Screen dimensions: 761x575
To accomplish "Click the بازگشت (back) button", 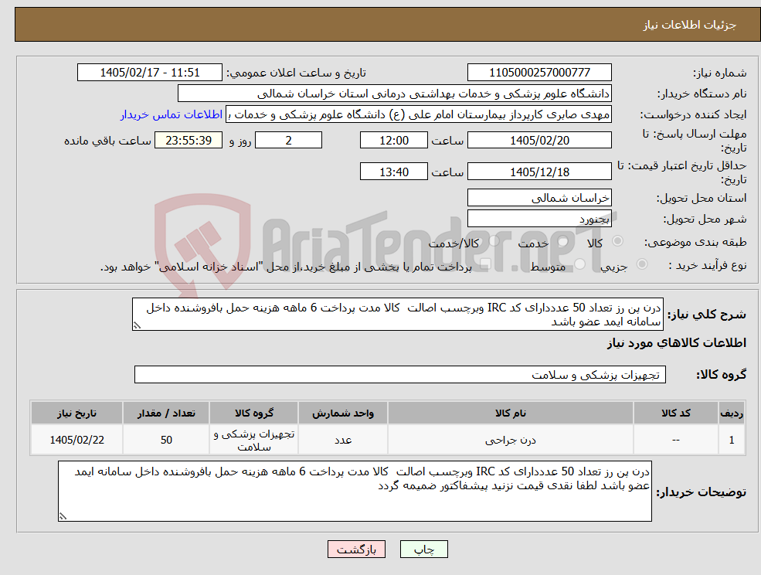I will tap(356, 549).
